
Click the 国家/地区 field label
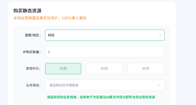(33, 35)
